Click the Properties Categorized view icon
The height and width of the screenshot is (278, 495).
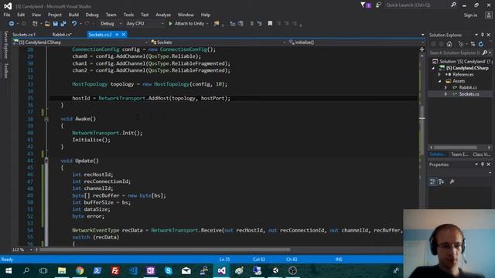[433, 181]
